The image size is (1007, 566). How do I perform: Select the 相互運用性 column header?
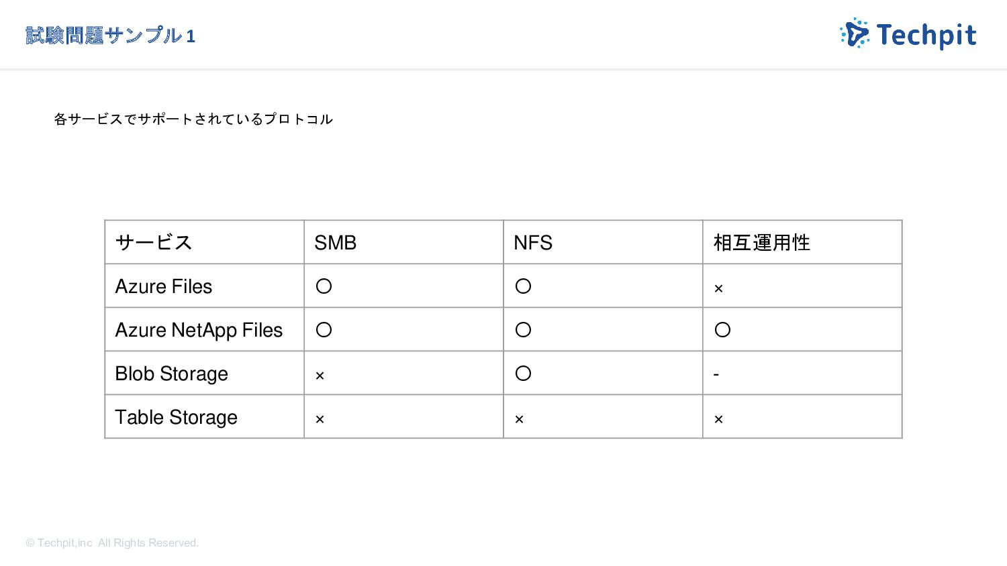click(761, 242)
